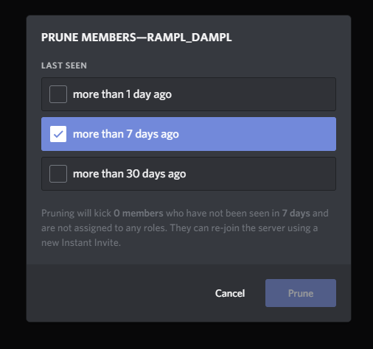The width and height of the screenshot is (373, 349).
Task: Click the "PRUNE MEMBERS—RAMPL_DAMPL" dialog title
Action: [x=136, y=38]
